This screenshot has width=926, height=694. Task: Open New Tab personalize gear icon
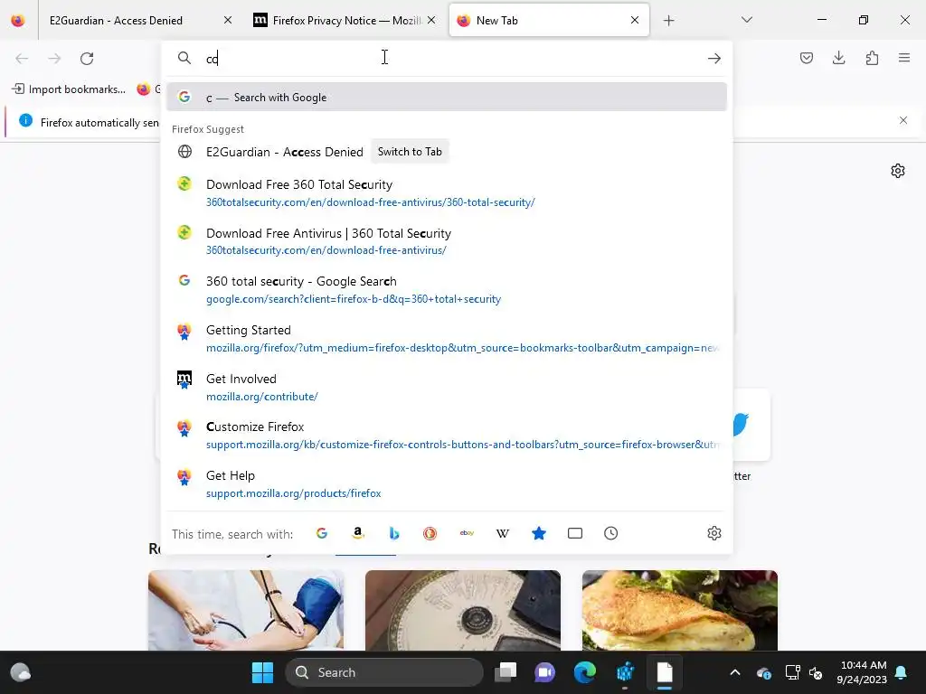898,171
